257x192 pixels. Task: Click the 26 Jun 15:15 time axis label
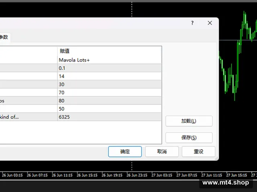point(87,175)
